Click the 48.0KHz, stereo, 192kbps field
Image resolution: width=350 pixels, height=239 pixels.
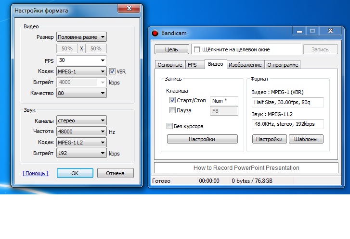click(288, 124)
